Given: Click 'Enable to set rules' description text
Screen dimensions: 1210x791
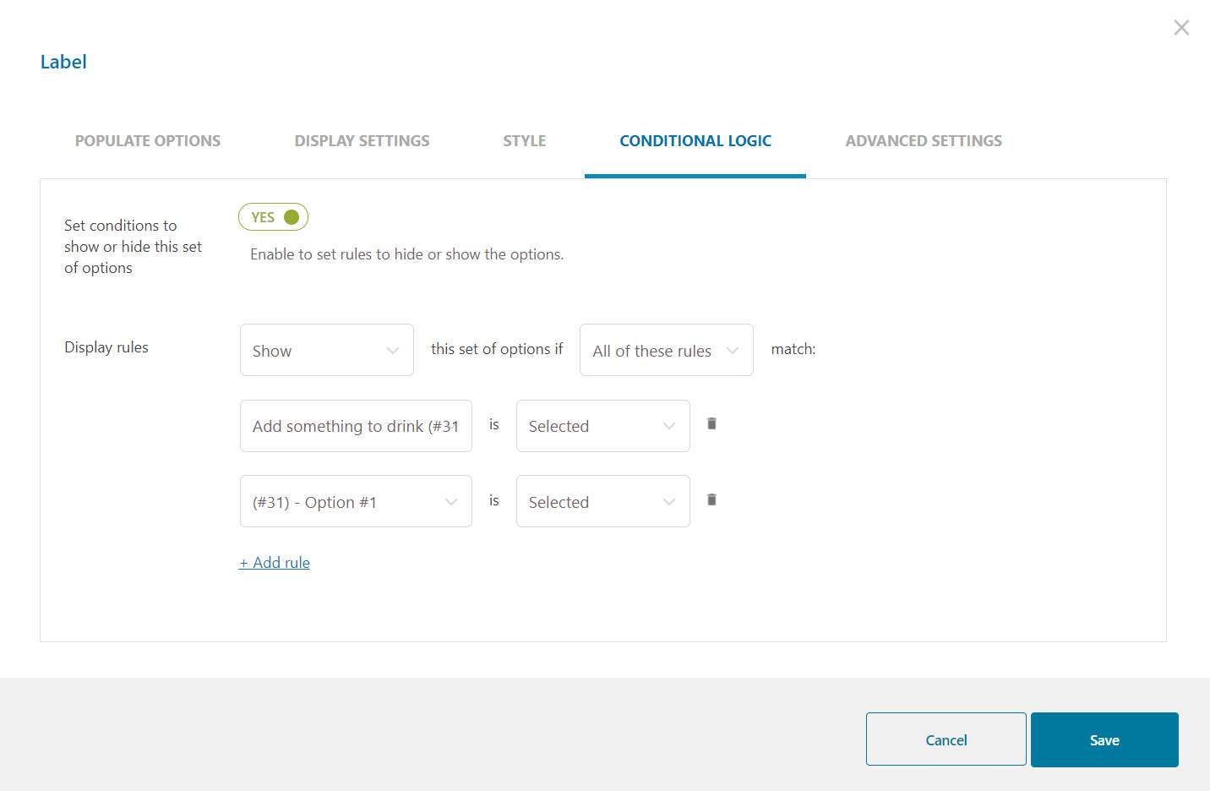Looking at the screenshot, I should click(x=407, y=254).
